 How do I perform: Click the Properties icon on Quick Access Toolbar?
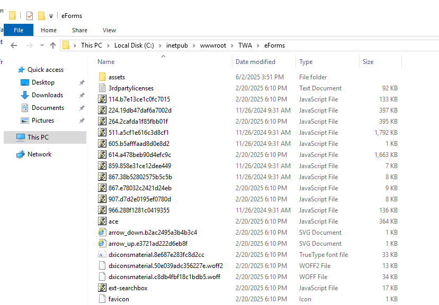coord(30,16)
